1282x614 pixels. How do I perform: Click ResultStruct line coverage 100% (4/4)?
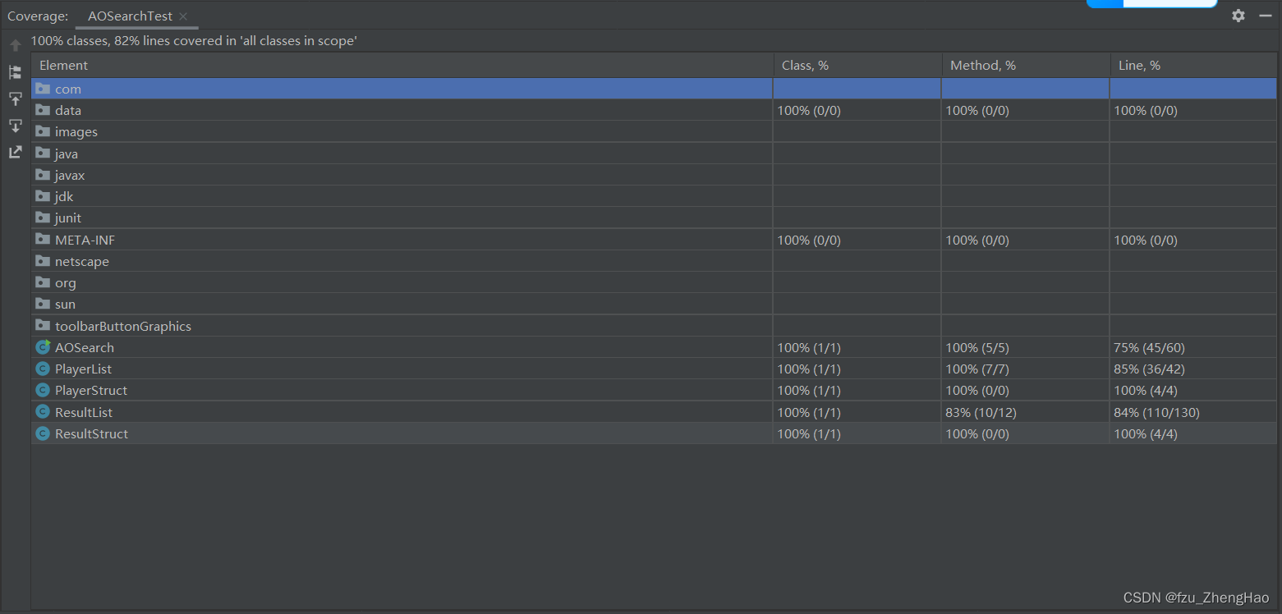coord(1146,433)
